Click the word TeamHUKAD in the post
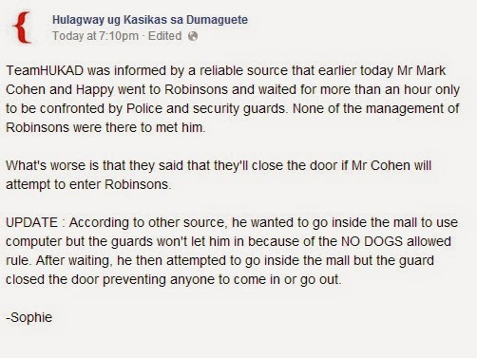 pos(45,70)
